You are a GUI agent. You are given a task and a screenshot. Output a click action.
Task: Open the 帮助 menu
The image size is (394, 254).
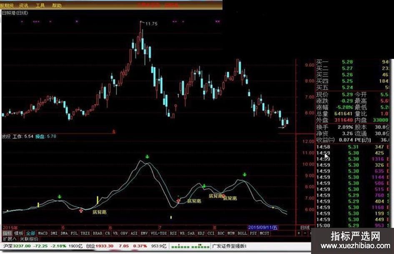coord(57,5)
